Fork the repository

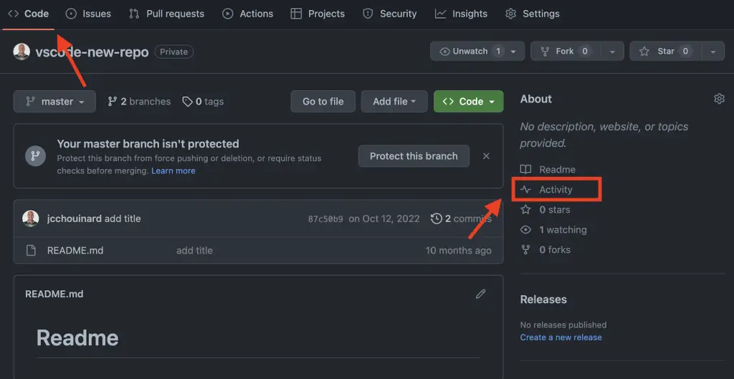tap(566, 52)
